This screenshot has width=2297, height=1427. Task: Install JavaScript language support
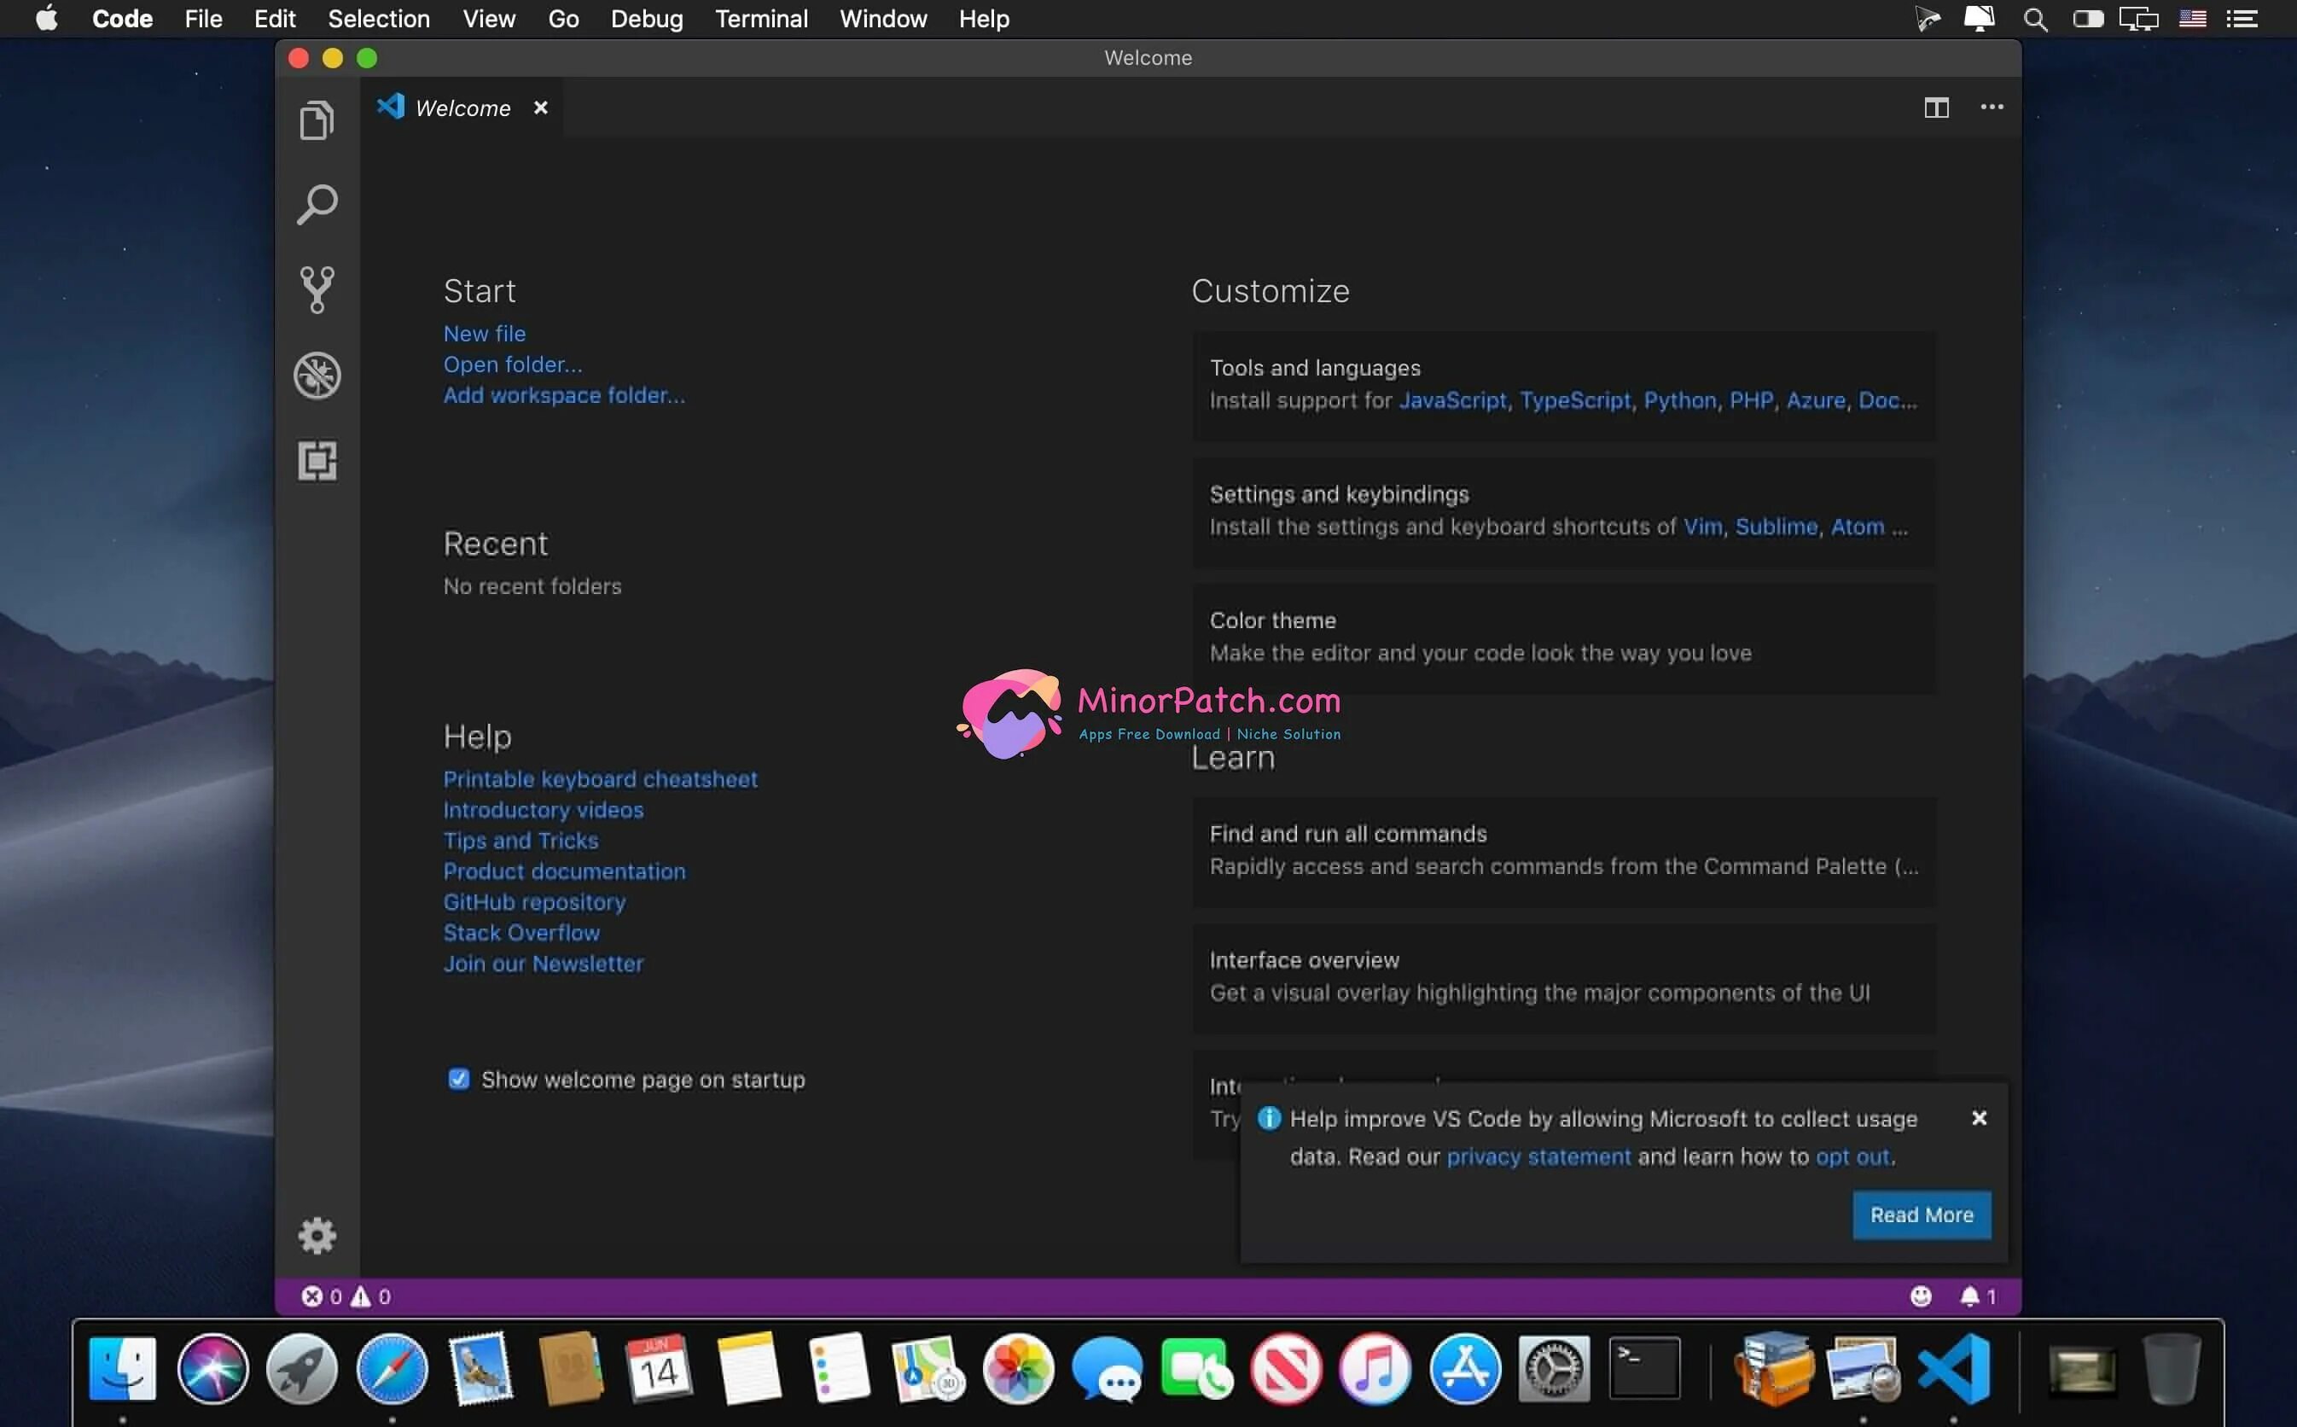1453,400
